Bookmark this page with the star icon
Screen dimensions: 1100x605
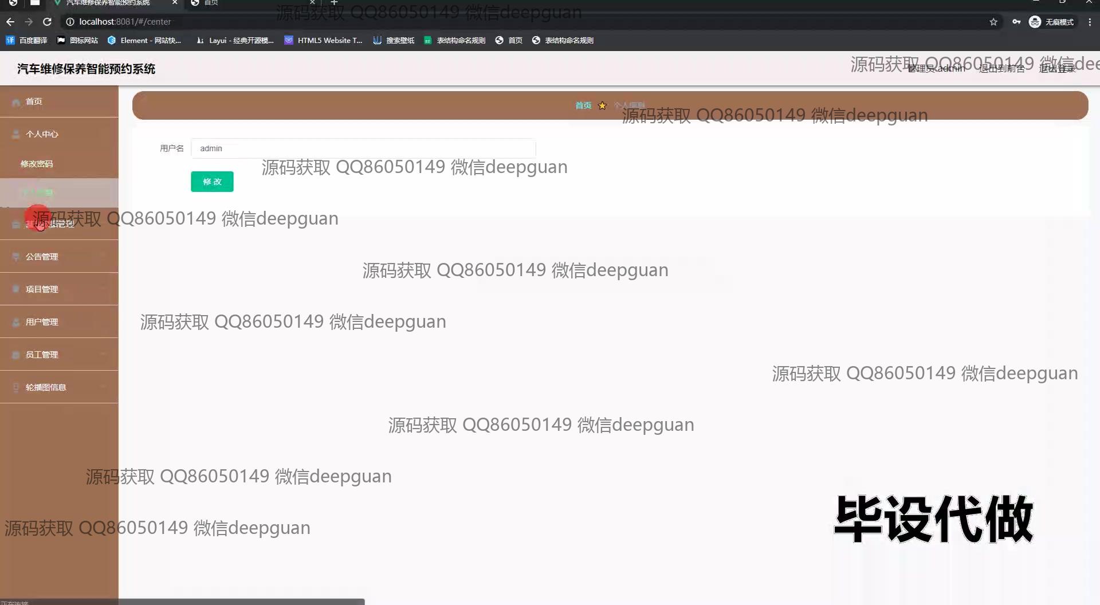[x=993, y=22]
